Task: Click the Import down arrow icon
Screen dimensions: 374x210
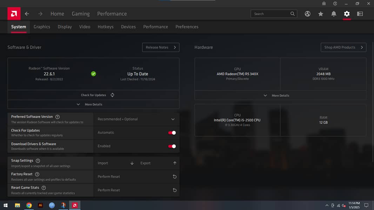Action: click(132, 163)
